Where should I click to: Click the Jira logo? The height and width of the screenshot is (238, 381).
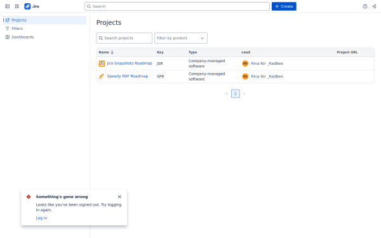pos(32,6)
